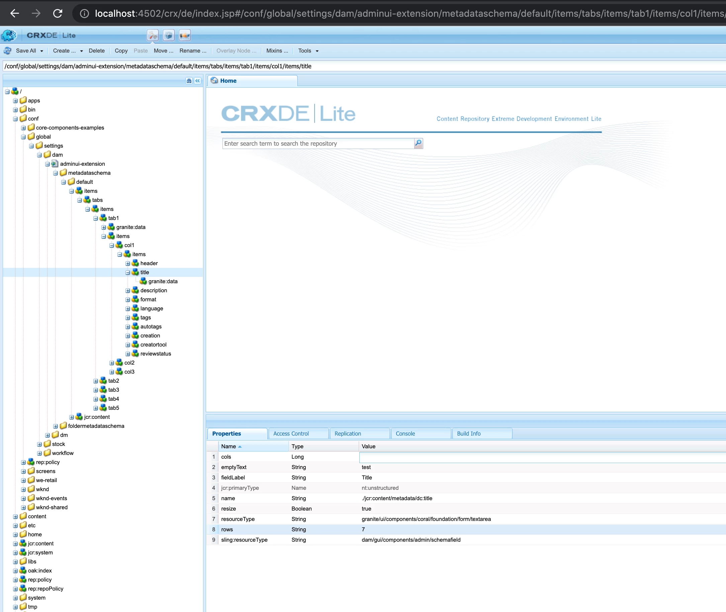Click the Package Share icon in header
The width and height of the screenshot is (726, 612).
click(x=185, y=35)
